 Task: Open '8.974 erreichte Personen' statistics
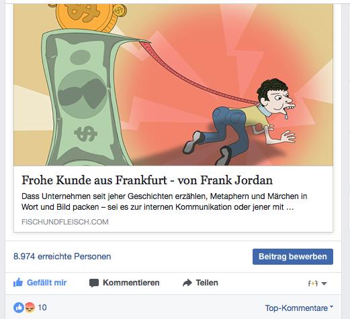coord(62,257)
